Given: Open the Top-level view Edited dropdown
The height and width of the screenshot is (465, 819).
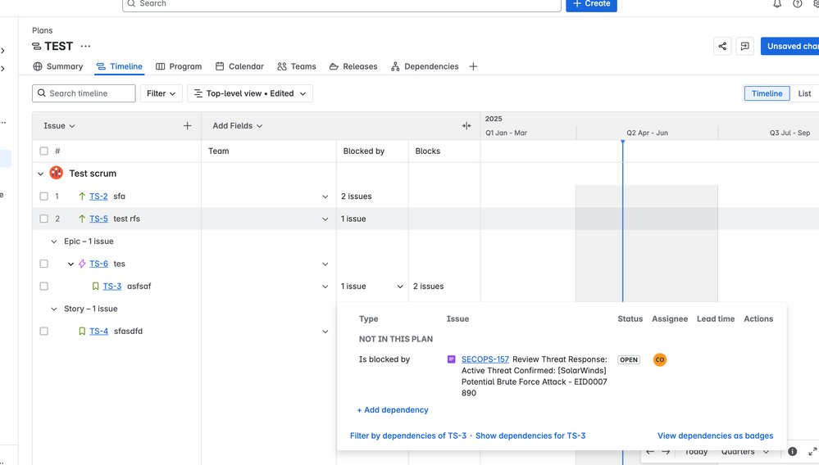Looking at the screenshot, I should tap(250, 93).
